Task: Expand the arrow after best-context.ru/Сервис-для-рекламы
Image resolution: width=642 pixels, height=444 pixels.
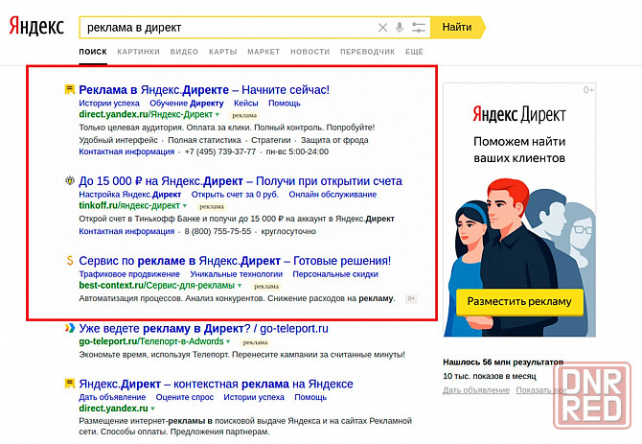Action: tap(241, 286)
